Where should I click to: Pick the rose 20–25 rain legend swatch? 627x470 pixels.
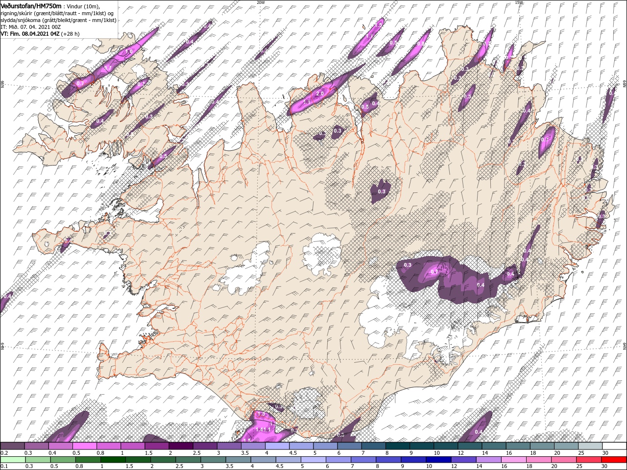(x=564, y=460)
